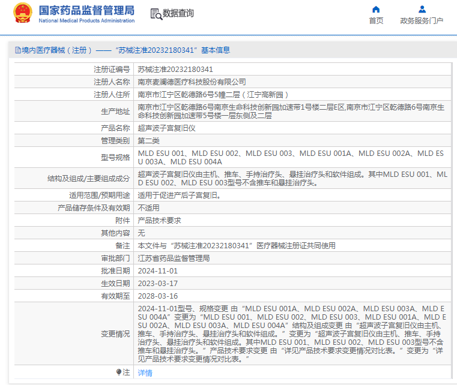Click the 境内医疗器械（注册）基本信息 heading
Image resolution: width=457 pixels, height=385 pixels.
123,50
